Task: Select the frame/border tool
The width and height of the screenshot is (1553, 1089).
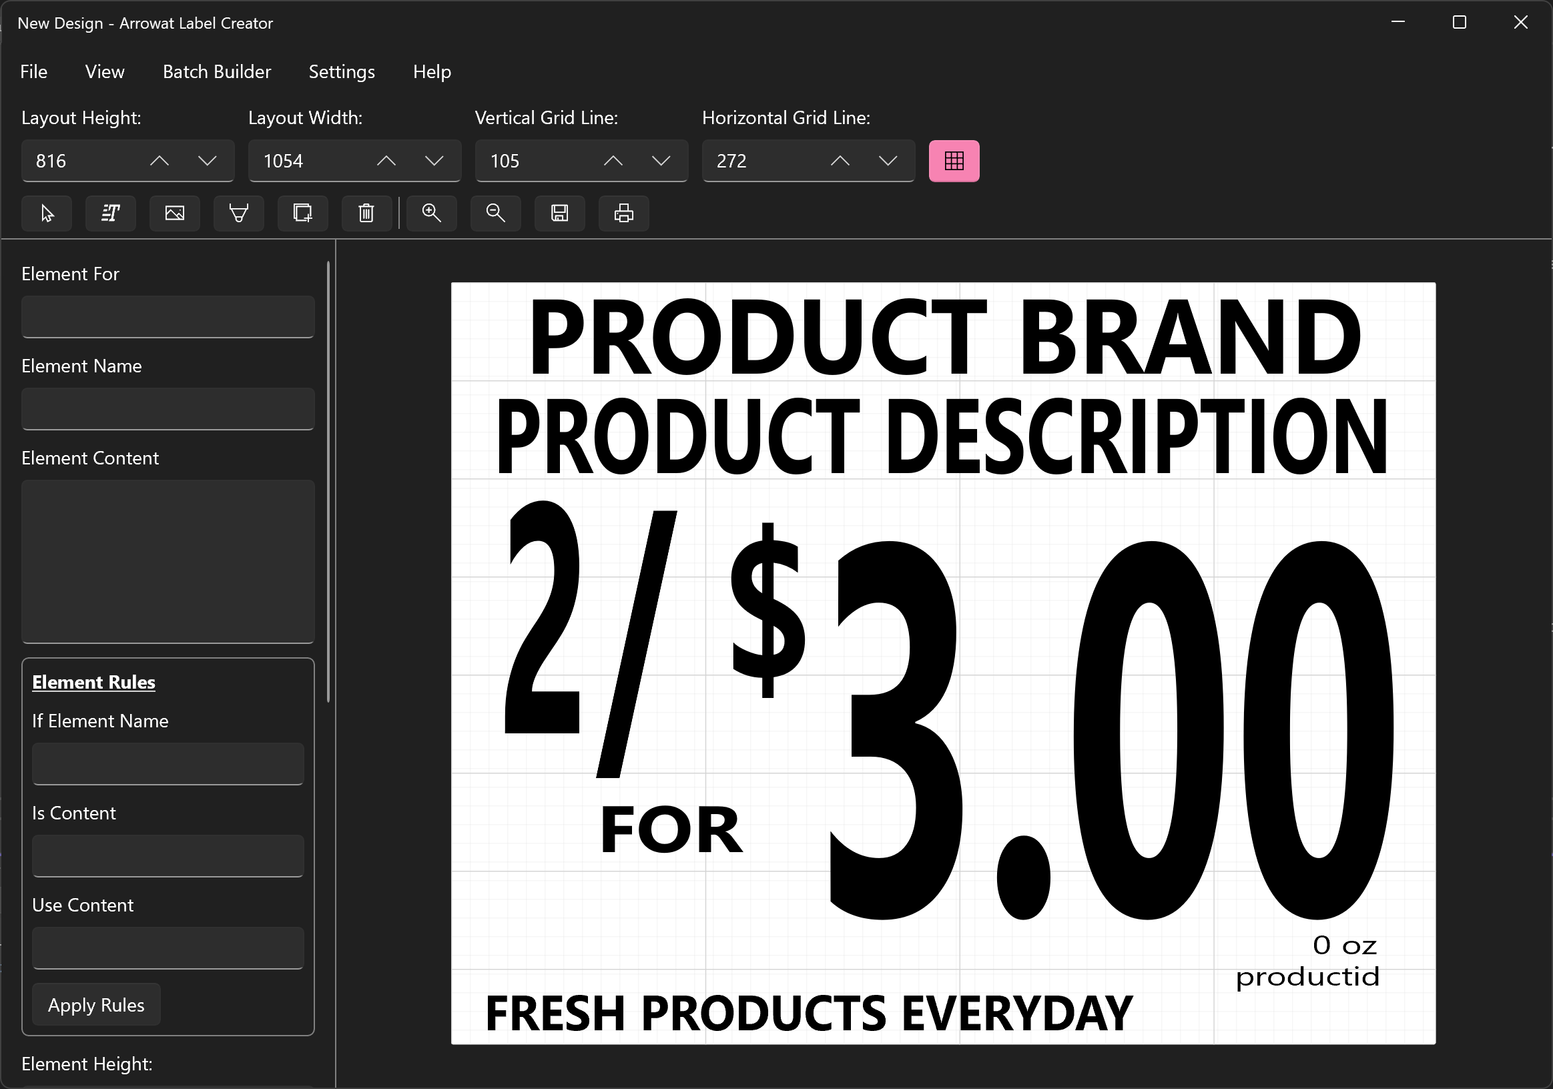Action: (x=302, y=212)
